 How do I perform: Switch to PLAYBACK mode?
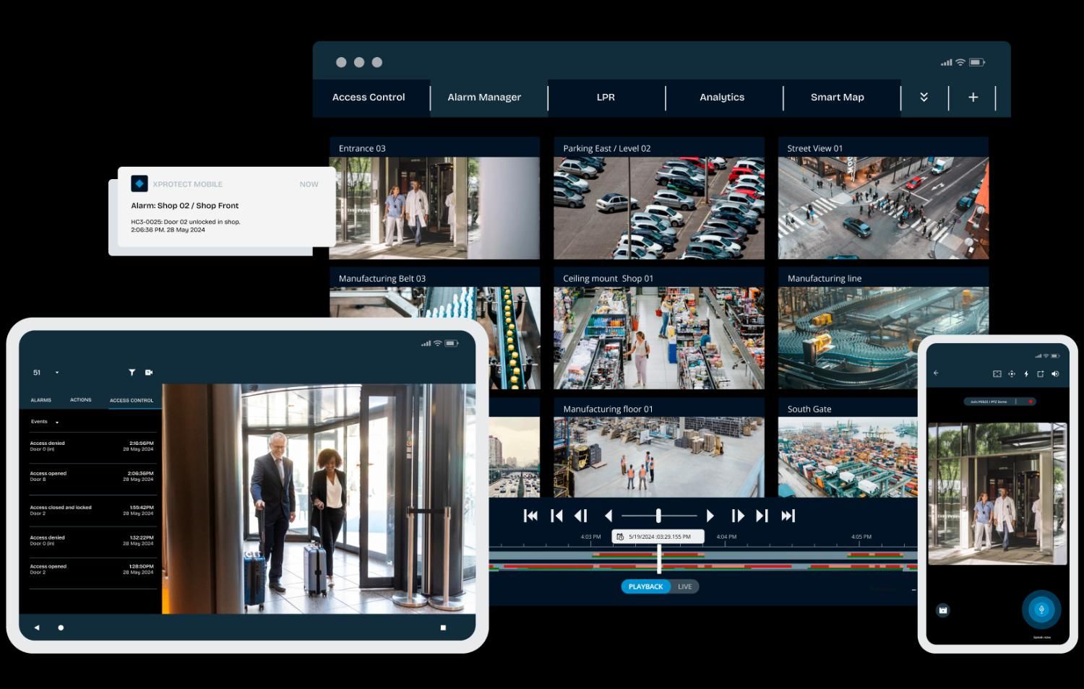(645, 586)
